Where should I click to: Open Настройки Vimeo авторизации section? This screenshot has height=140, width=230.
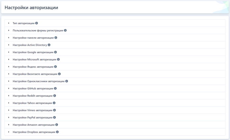coord(32,110)
